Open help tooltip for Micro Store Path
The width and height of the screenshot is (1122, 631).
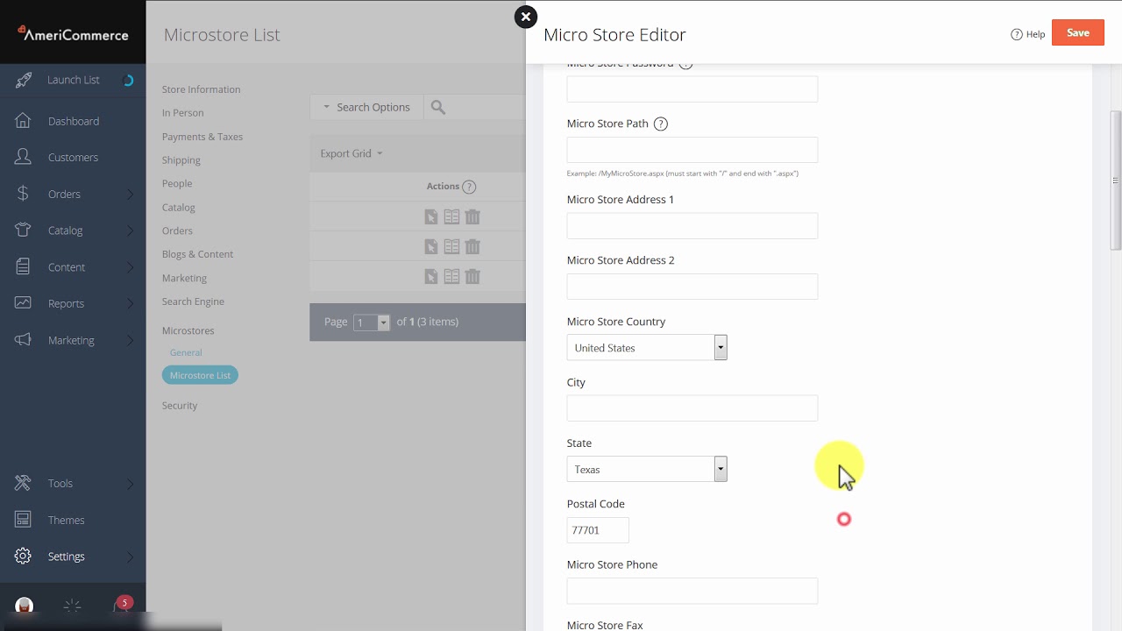[661, 124]
